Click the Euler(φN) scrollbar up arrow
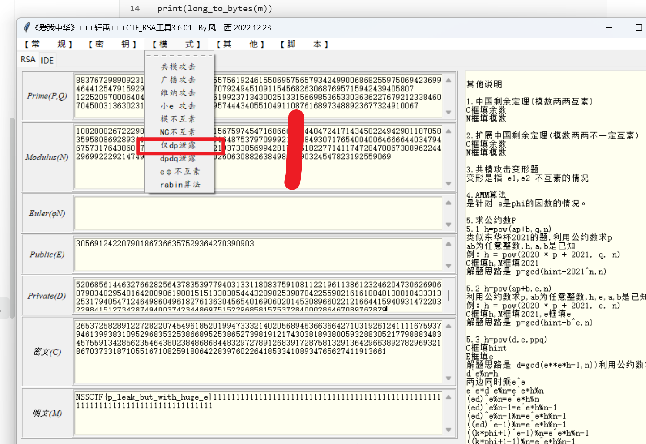Image resolution: width=646 pixels, height=444 pixels. (x=449, y=202)
